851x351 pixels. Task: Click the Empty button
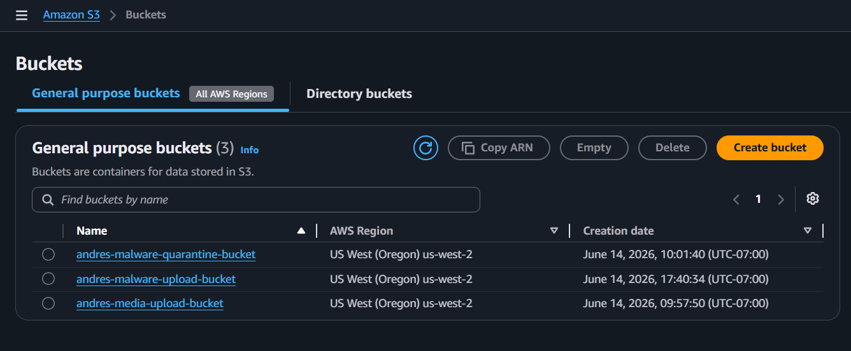click(x=594, y=148)
